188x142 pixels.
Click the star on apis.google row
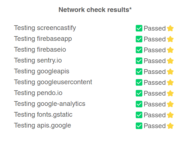(x=170, y=126)
